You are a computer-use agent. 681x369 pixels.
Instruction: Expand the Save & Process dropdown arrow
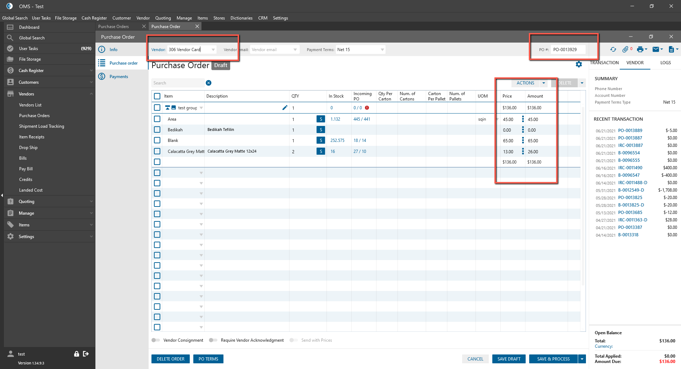[x=582, y=359]
